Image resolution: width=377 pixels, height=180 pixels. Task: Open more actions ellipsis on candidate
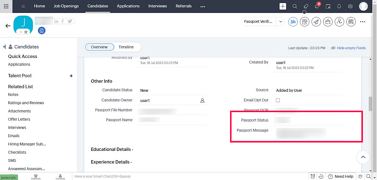point(363,22)
